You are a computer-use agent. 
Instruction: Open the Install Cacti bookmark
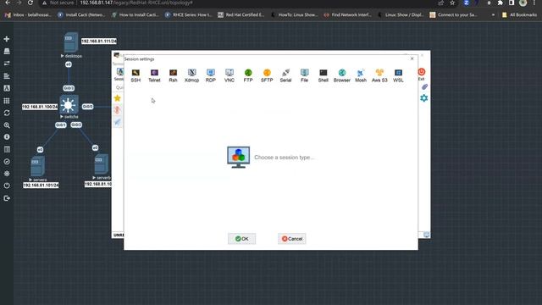(81, 15)
